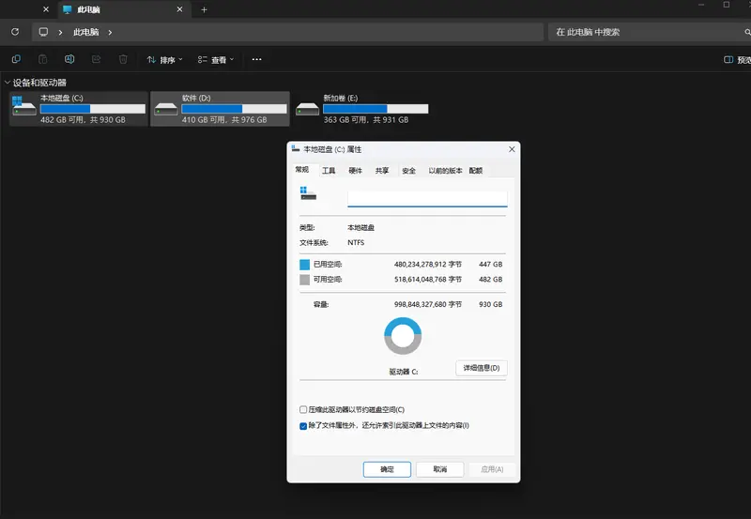The image size is (751, 519).
Task: Switch to the 以前的版本 tab
Action: point(445,171)
